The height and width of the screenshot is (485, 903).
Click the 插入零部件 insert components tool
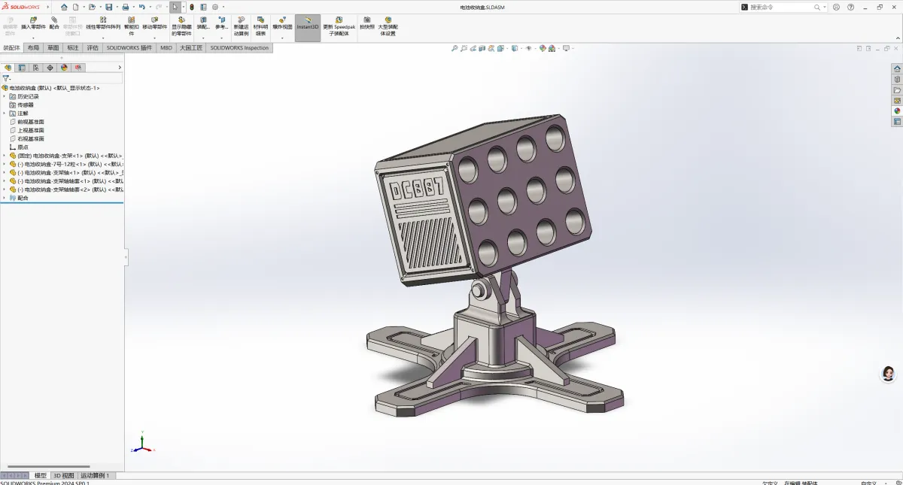pos(33,23)
